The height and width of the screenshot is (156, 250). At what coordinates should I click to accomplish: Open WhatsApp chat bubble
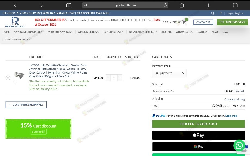239,145
